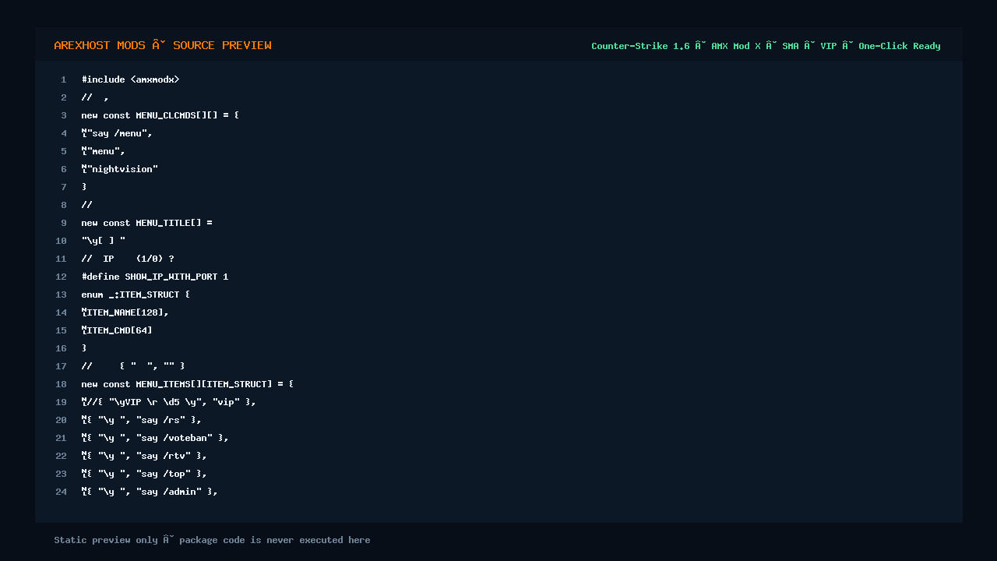
Task: Select the MENU_CLCMDS declaration line
Action: [160, 115]
